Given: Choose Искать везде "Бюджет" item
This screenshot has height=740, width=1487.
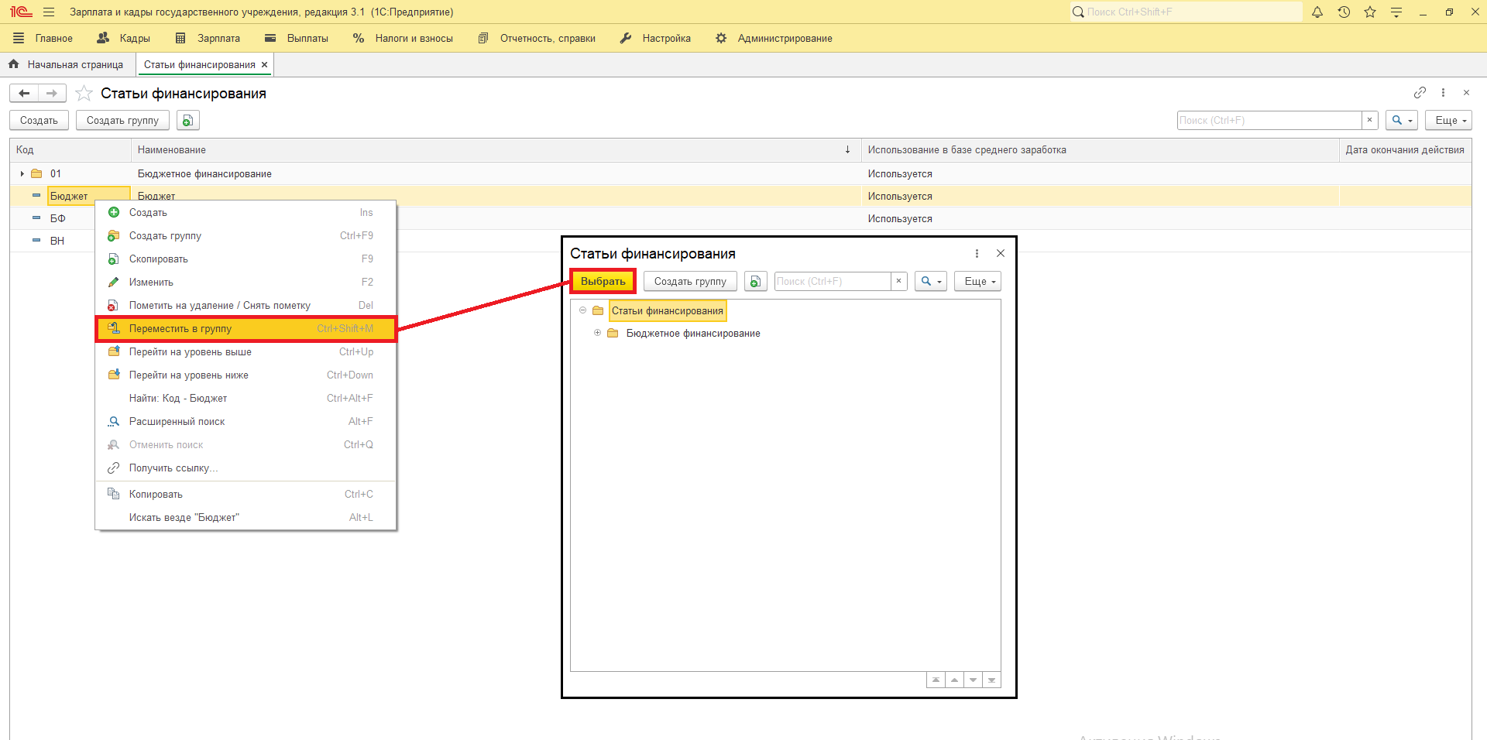Looking at the screenshot, I should [246, 517].
